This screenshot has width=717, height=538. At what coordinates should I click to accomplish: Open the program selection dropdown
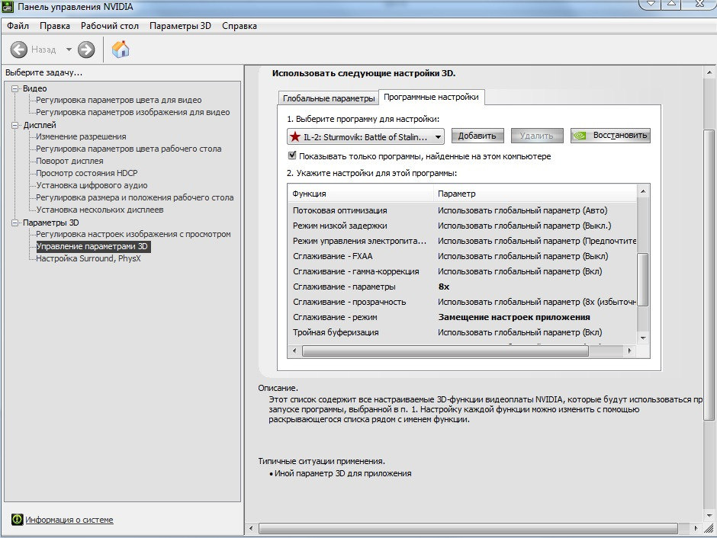(365, 136)
